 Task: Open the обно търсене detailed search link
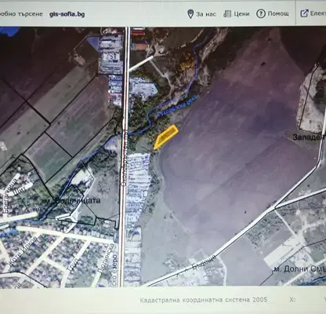[x=21, y=14]
